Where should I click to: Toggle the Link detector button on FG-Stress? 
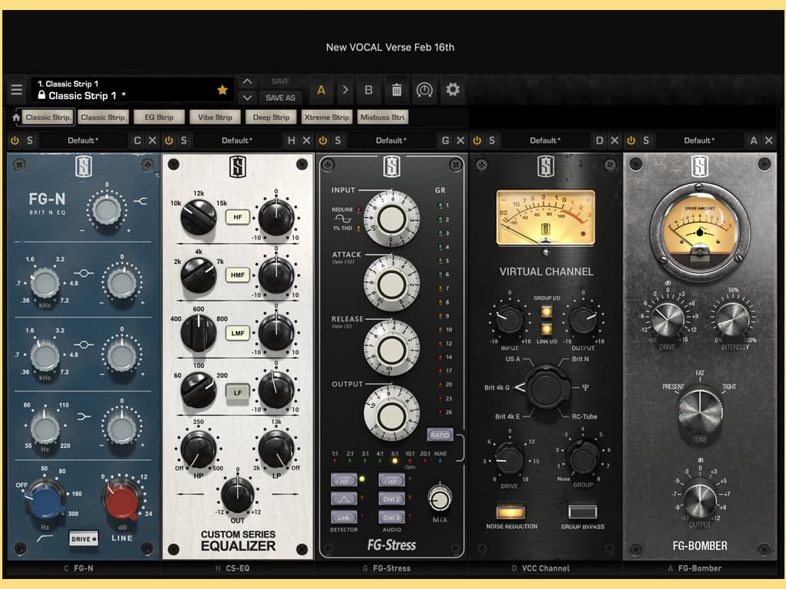(x=344, y=517)
